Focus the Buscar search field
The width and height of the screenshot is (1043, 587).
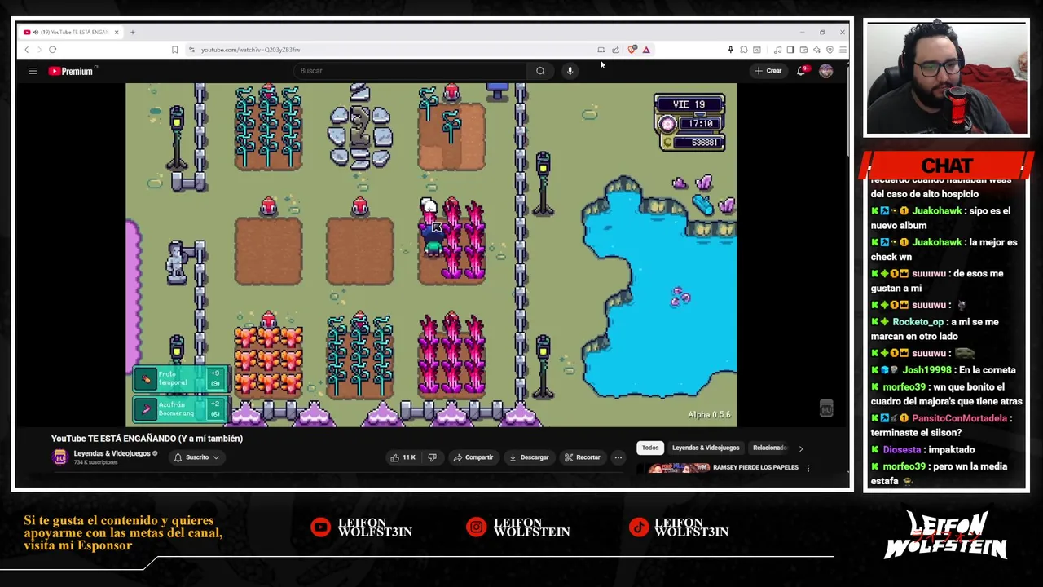click(411, 71)
